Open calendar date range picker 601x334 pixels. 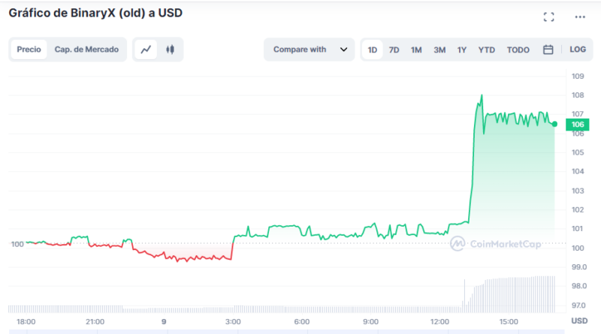click(x=548, y=50)
